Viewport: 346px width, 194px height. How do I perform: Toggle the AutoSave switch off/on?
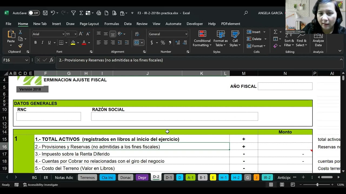coord(34,13)
